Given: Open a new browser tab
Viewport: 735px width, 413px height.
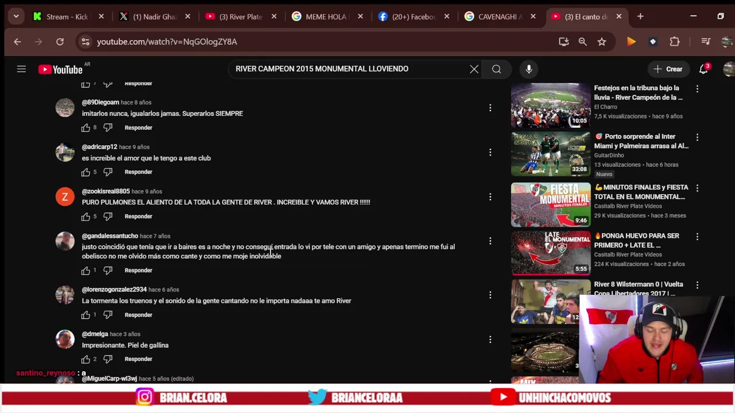Looking at the screenshot, I should [640, 17].
